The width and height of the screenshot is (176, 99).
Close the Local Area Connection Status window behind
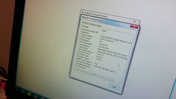134,21
